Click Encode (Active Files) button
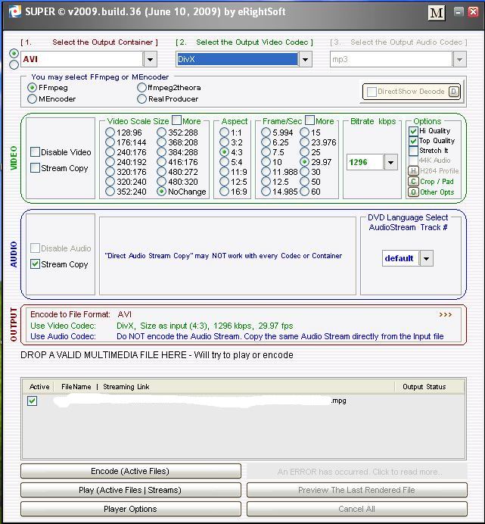Image resolution: width=485 pixels, height=524 pixels. click(131, 471)
